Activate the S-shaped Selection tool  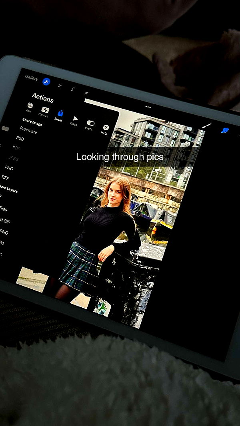point(73,89)
